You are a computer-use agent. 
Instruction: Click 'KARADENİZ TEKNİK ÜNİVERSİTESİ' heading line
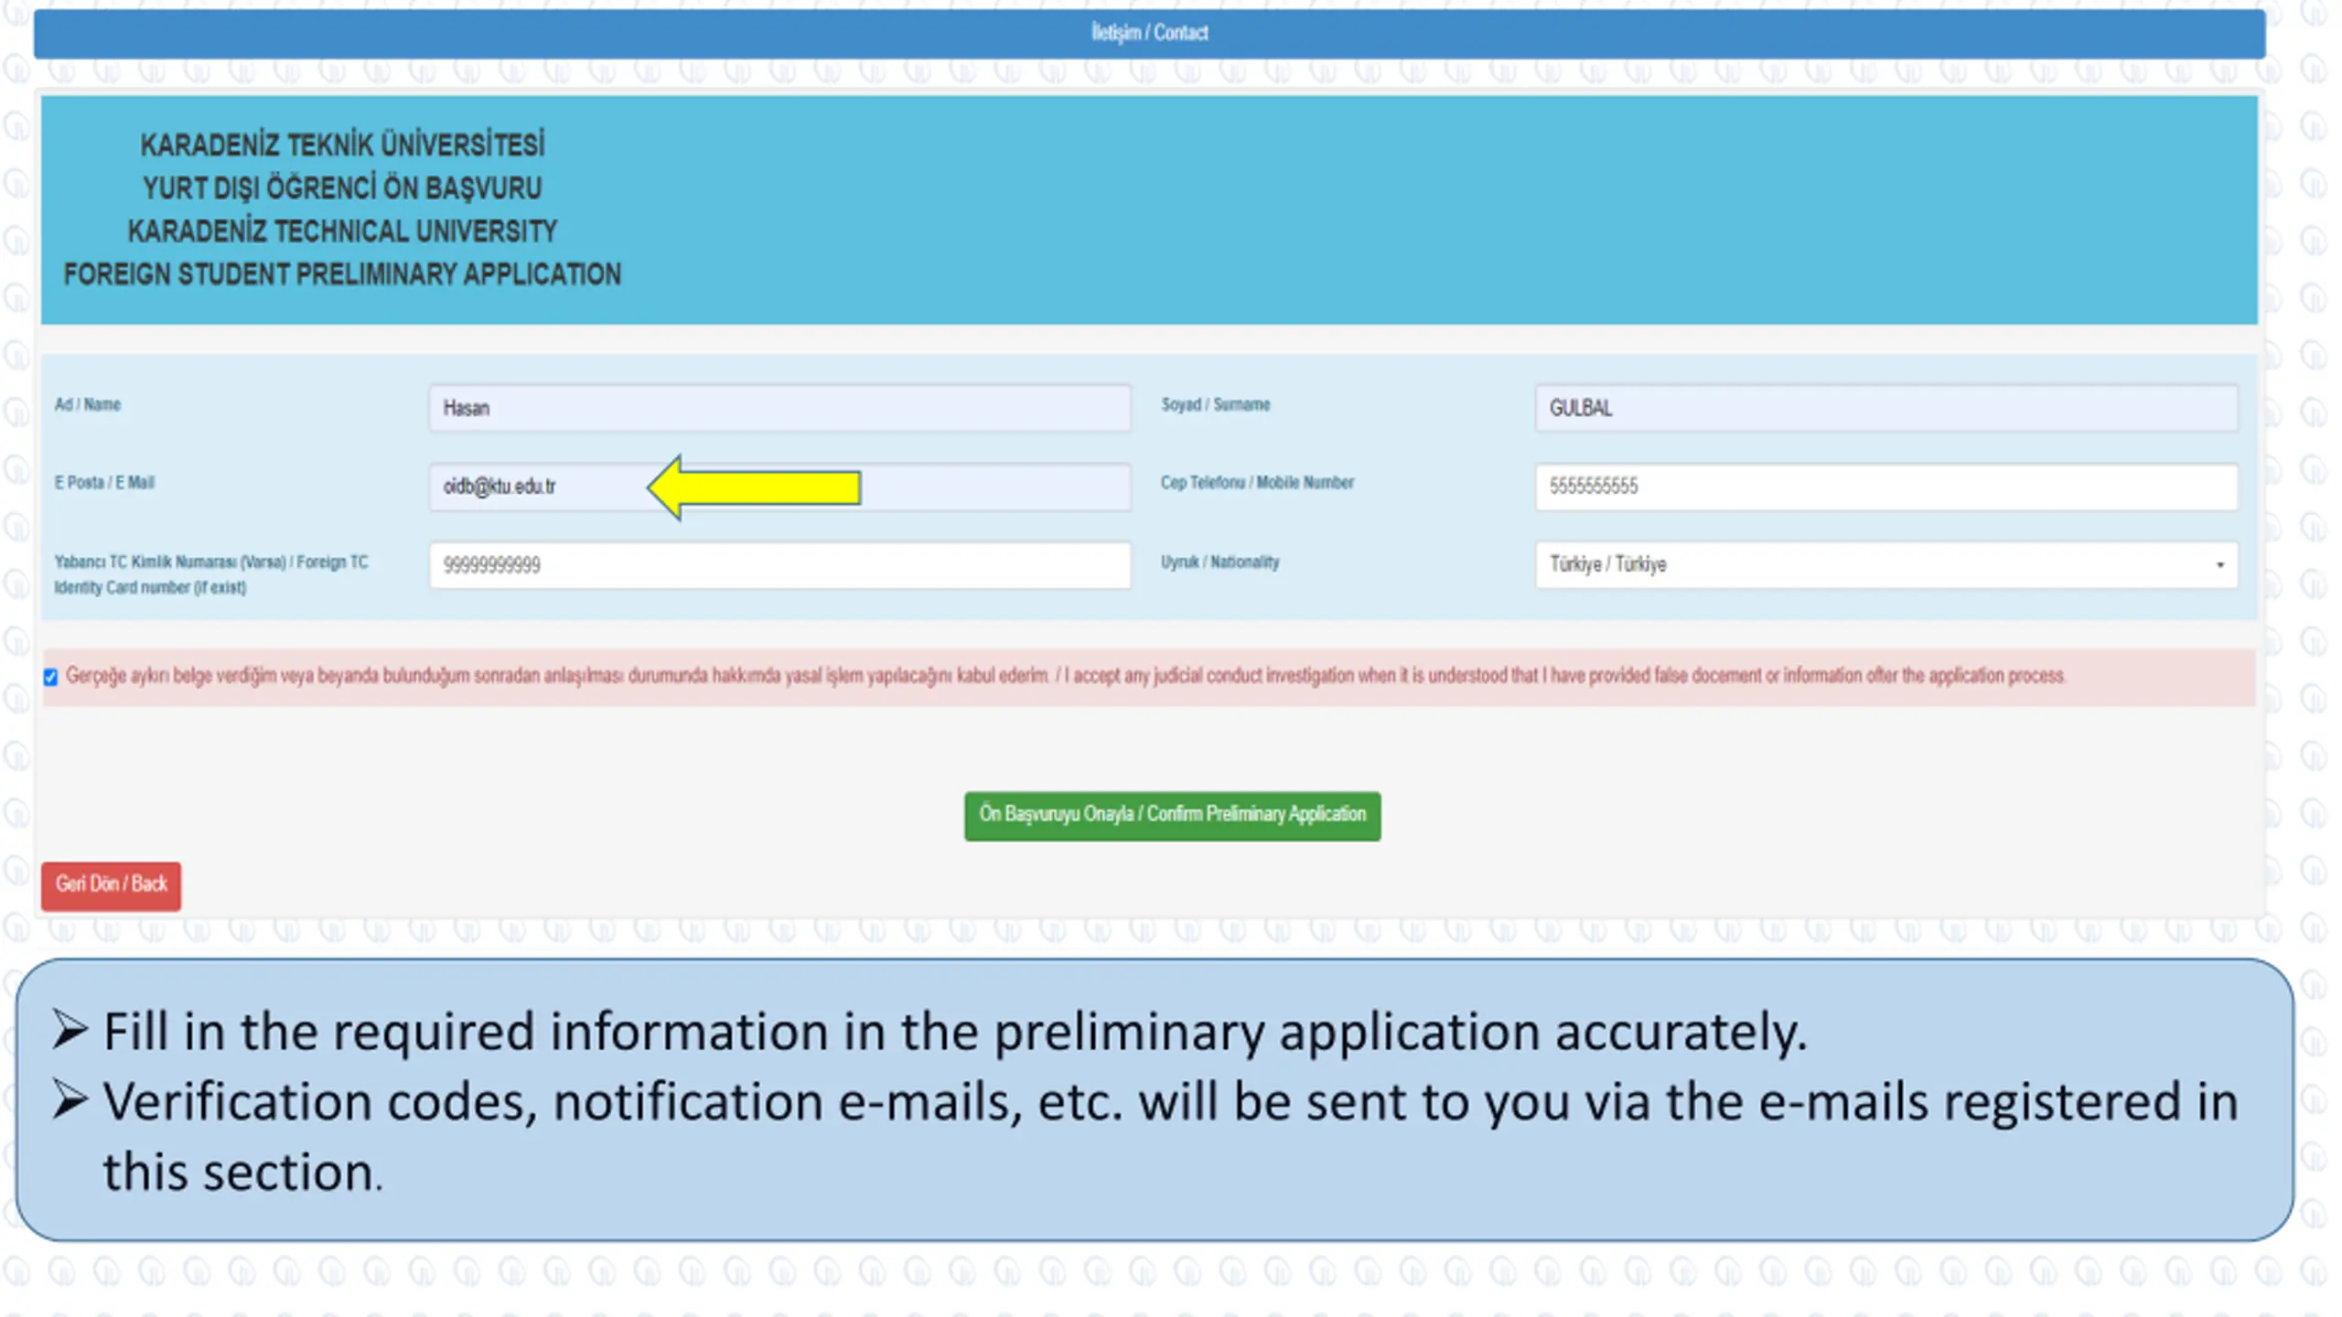click(342, 145)
